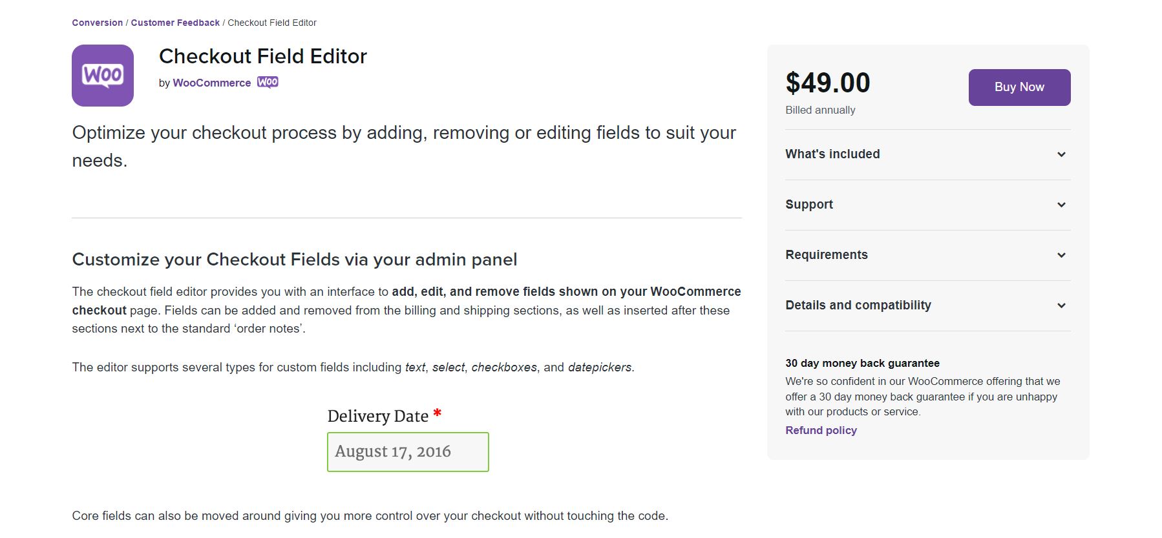Viewport: 1162px width, 538px height.
Task: Click the chevron next to Requirements
Action: pos(1061,255)
